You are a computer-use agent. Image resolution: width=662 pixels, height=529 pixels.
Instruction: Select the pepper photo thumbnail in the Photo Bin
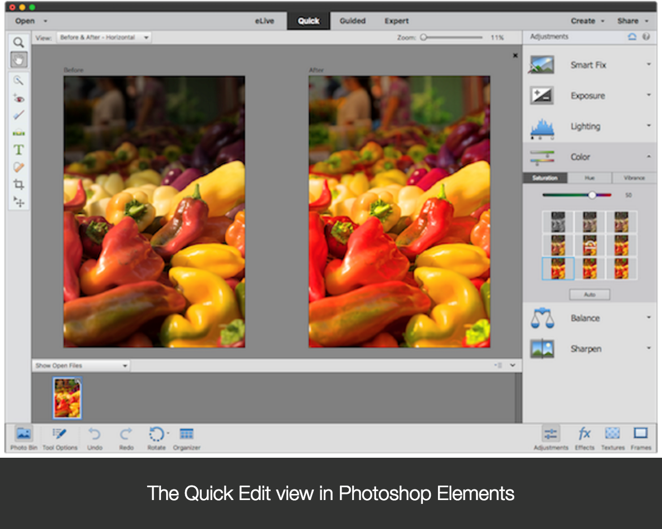[67, 397]
